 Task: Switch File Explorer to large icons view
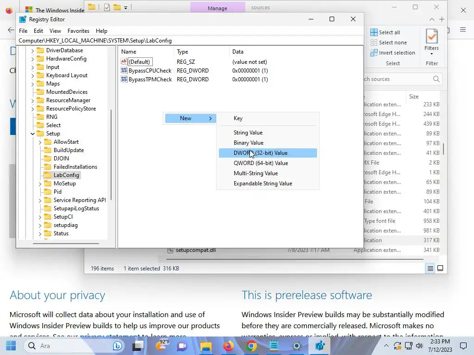(x=441, y=269)
